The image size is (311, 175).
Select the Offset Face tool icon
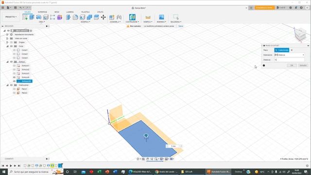(x=96, y=17)
